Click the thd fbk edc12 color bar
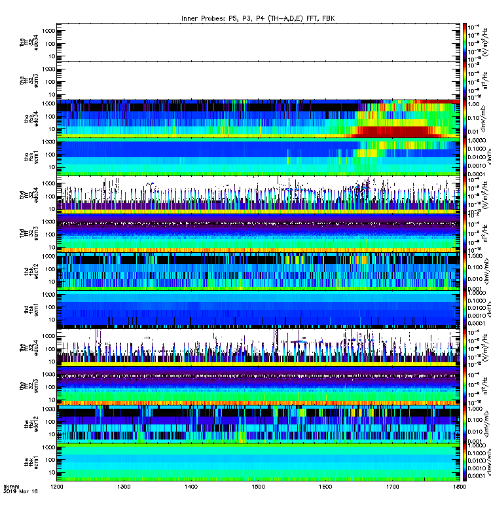This screenshot has height=524, width=491. pyautogui.click(x=464, y=271)
